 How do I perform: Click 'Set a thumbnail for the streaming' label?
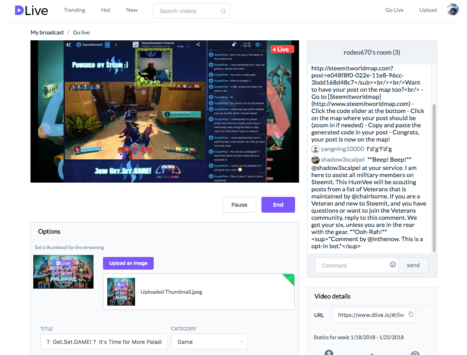point(69,247)
